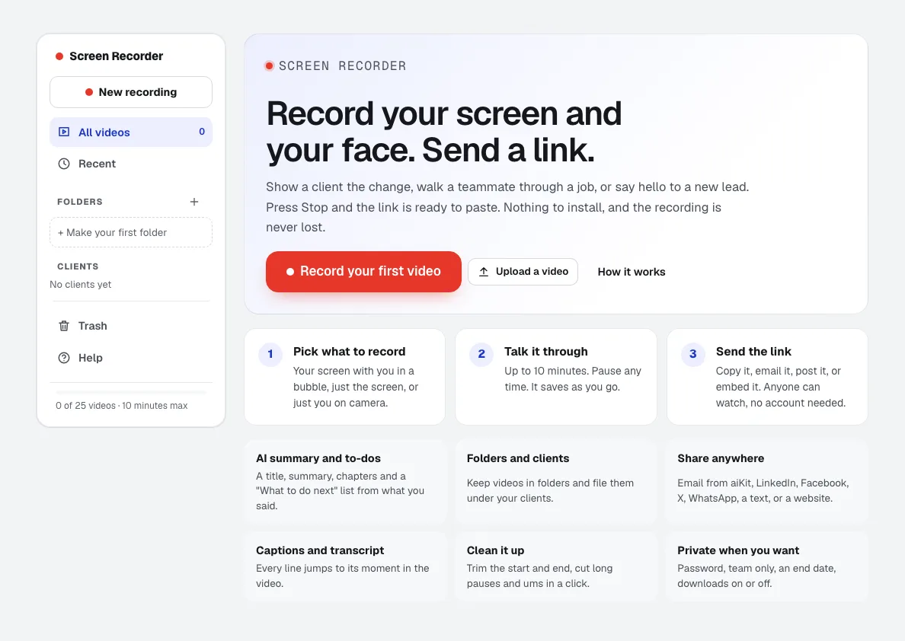The image size is (905, 641).
Task: Click the red dot beside Screen Recorder sidebar title
Action: (x=59, y=56)
